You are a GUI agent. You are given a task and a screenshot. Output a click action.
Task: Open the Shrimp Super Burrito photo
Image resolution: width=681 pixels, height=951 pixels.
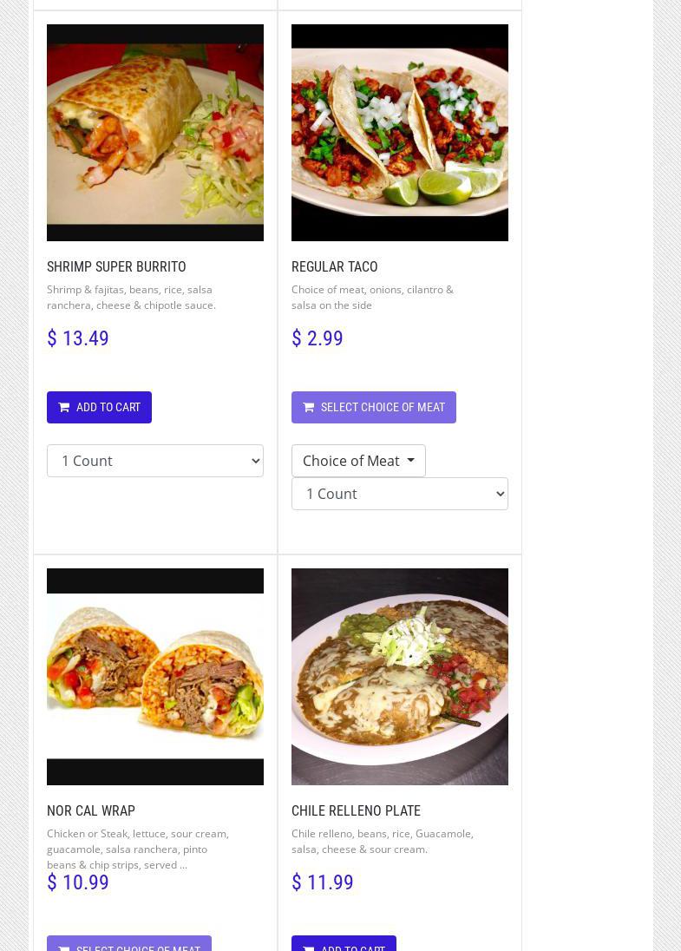155,133
